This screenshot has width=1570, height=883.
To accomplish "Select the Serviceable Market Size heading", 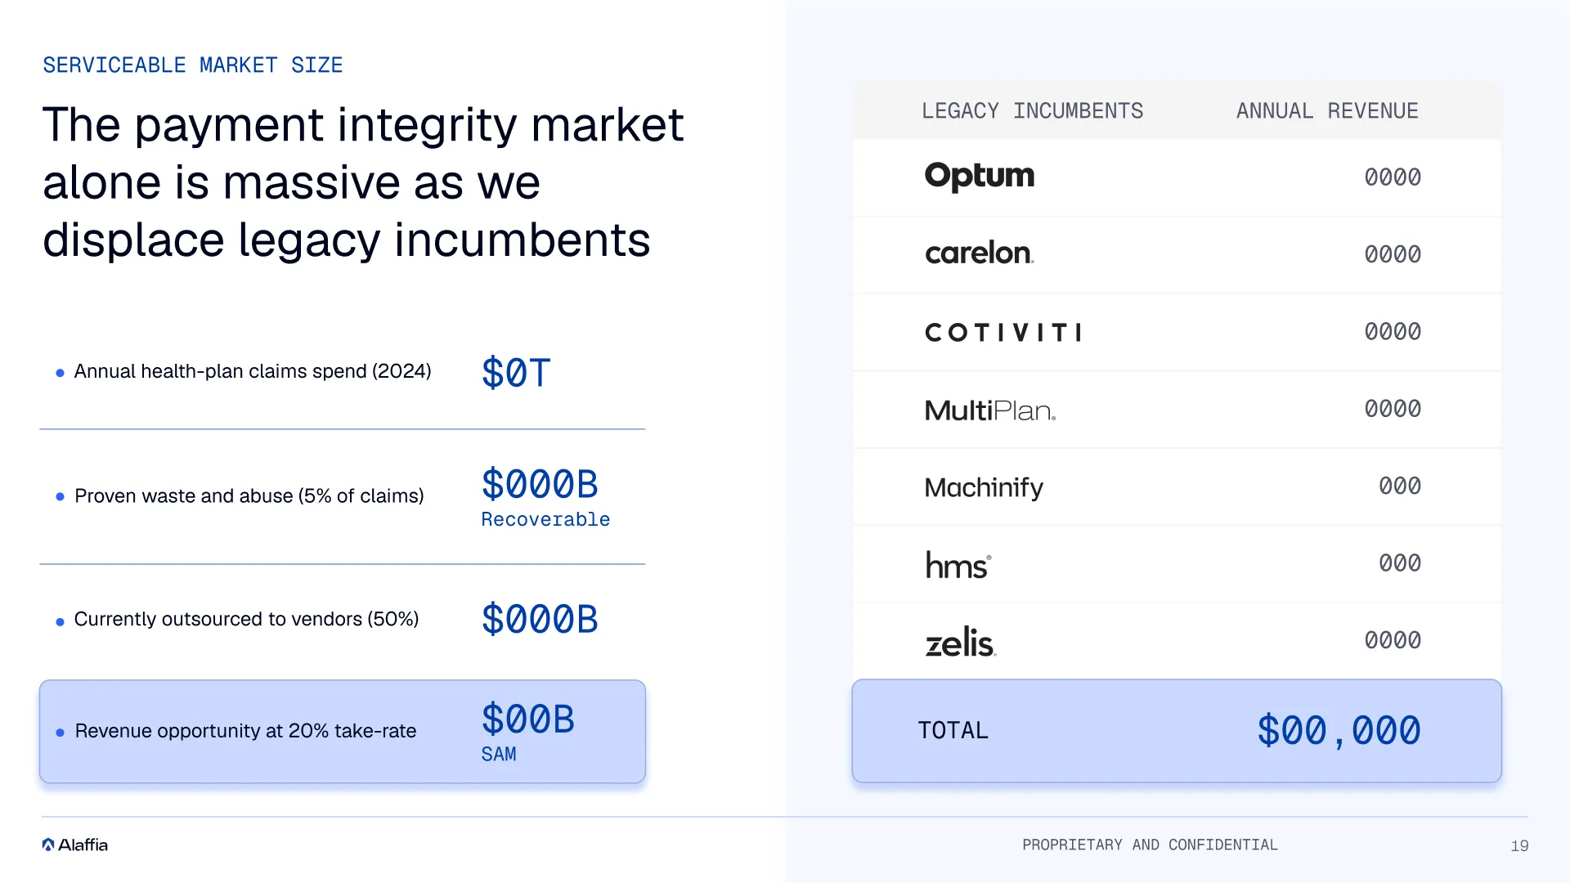I will tap(193, 65).
